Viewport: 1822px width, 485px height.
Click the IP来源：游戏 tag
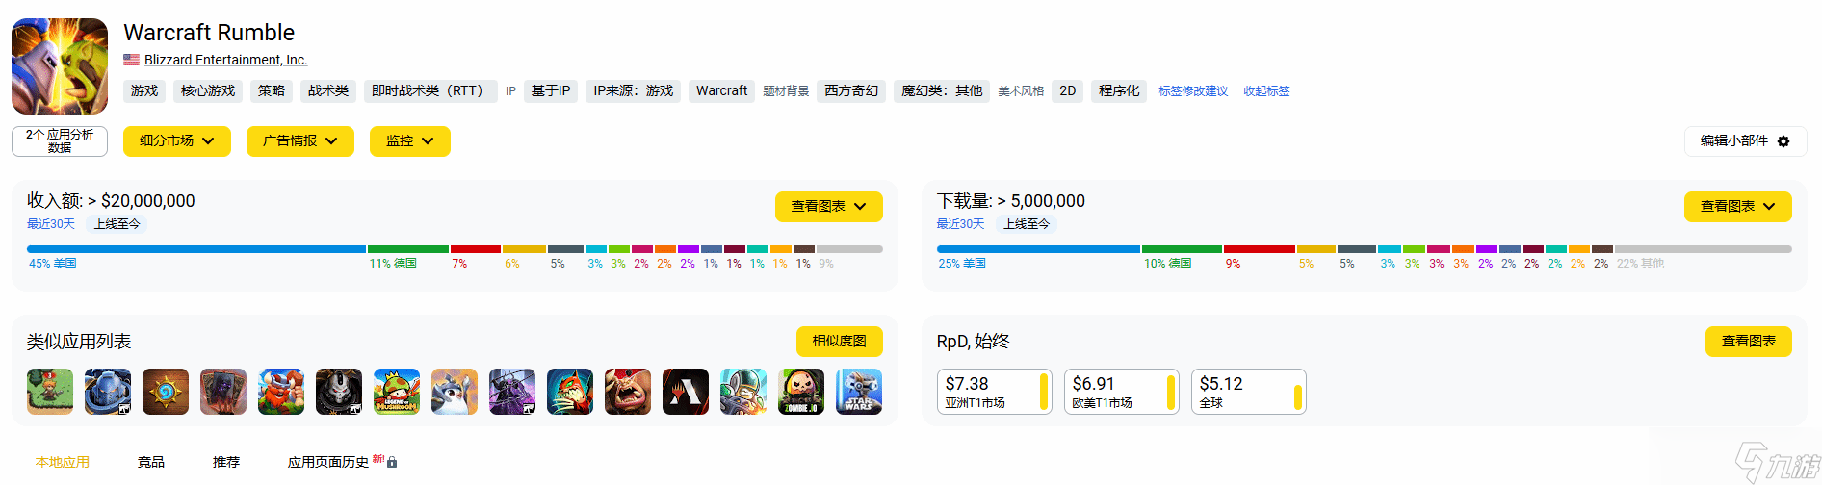[x=633, y=90]
